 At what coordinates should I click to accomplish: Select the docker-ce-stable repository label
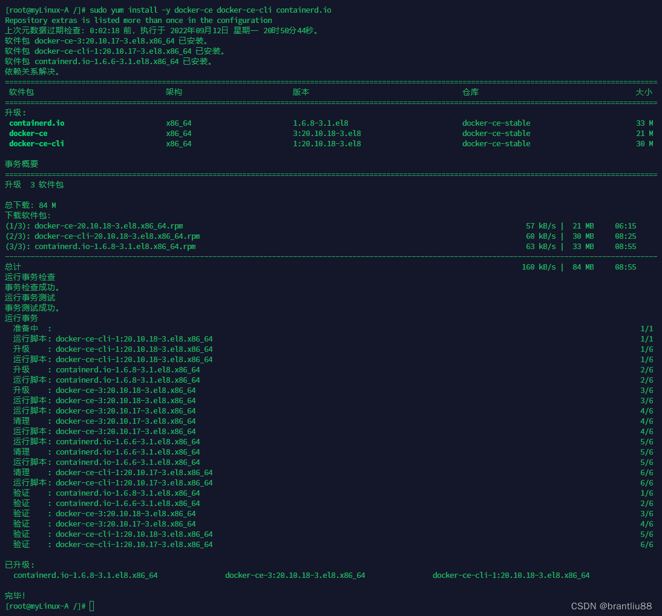pyautogui.click(x=496, y=123)
